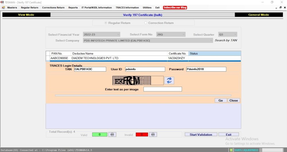287x152 pixels.
Task: Open the Masters menu
Action: (12, 7)
